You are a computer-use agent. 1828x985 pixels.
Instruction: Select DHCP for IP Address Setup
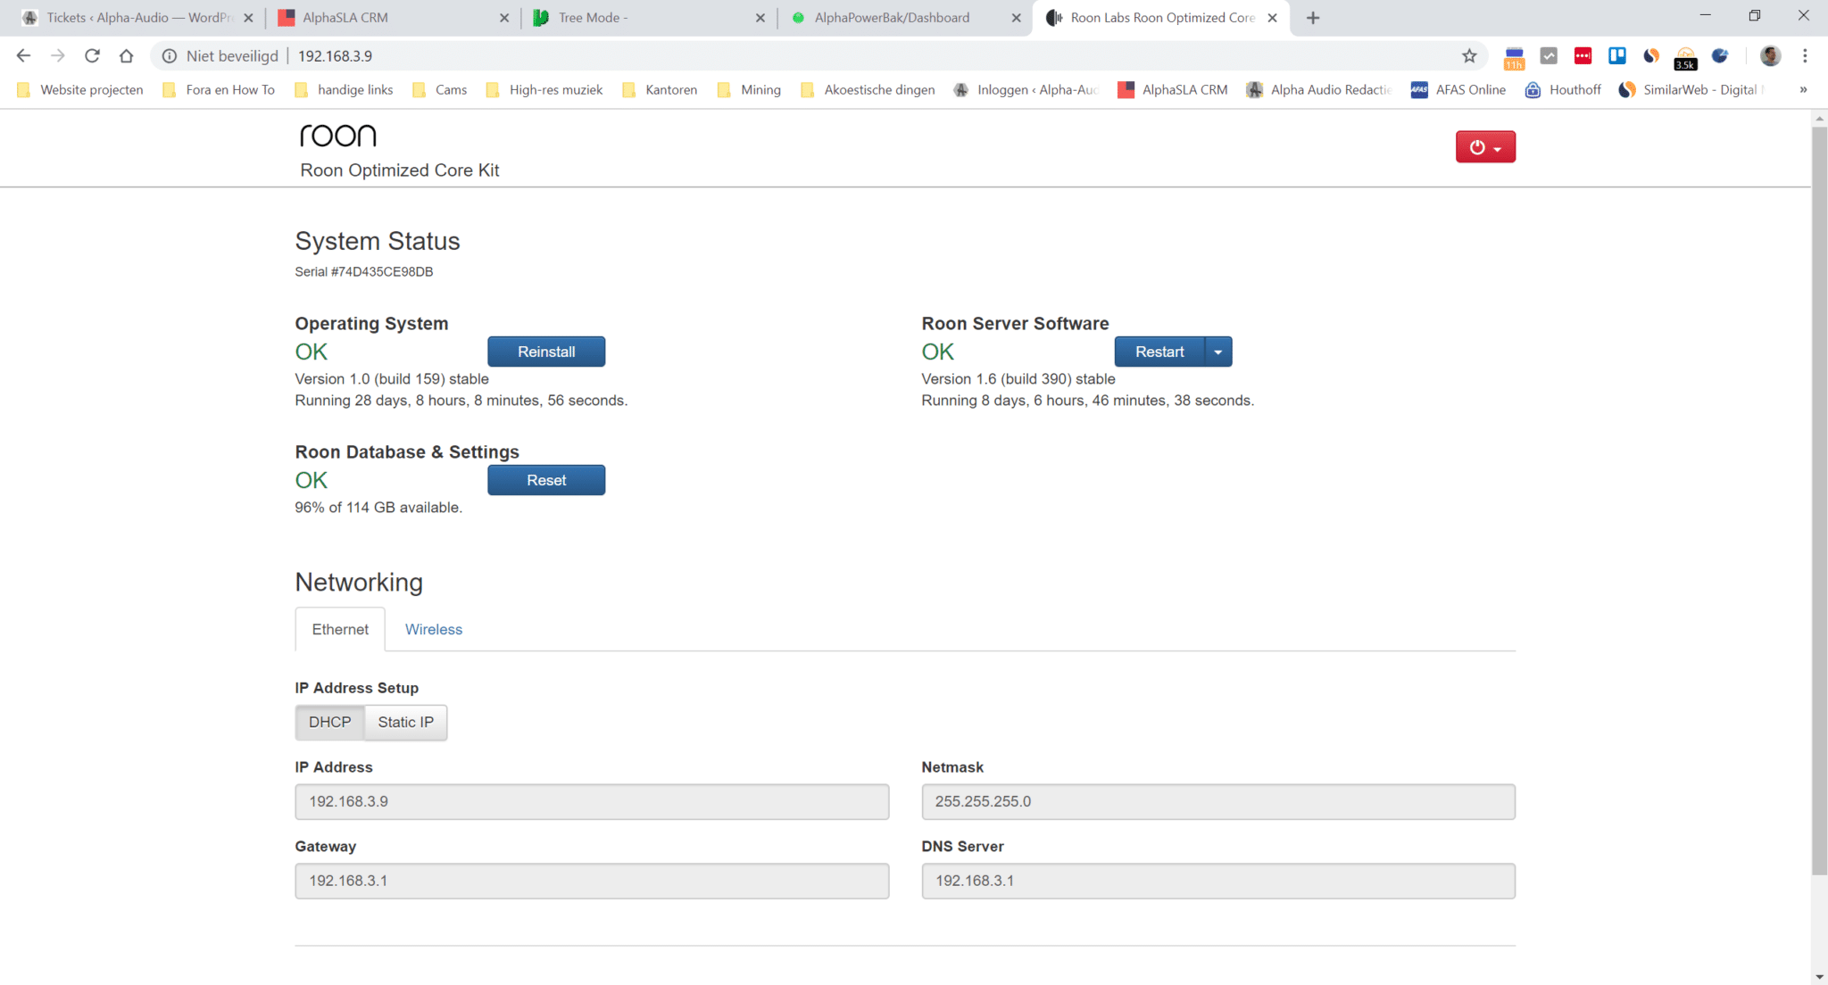point(330,722)
